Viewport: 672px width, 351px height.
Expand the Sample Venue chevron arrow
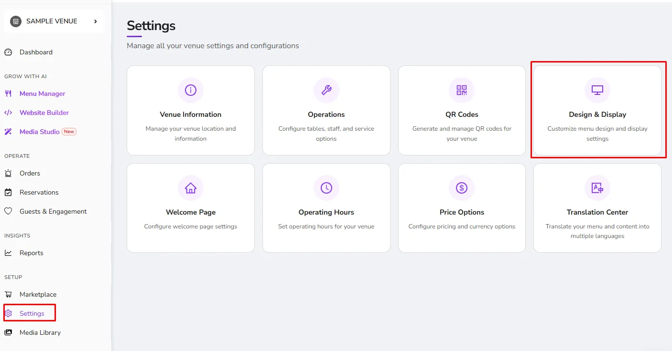point(96,21)
